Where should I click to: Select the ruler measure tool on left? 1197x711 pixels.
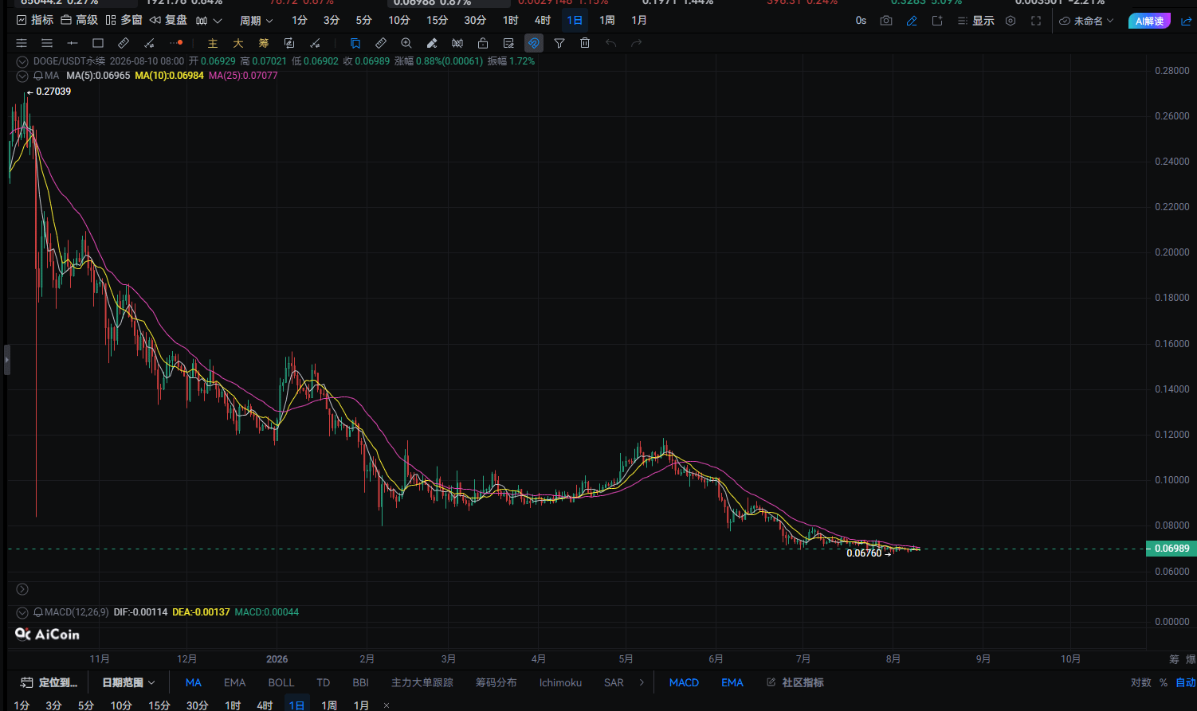(124, 43)
